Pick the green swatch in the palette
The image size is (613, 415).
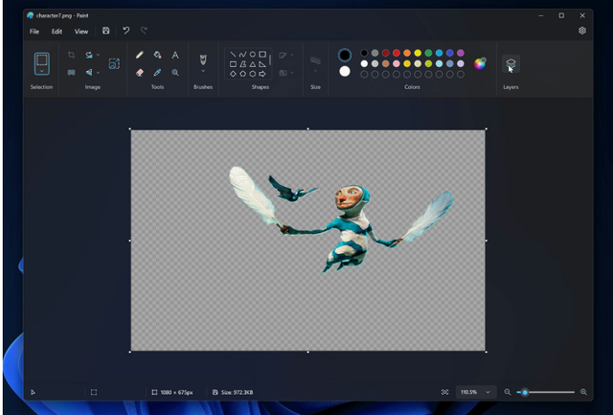click(x=428, y=53)
